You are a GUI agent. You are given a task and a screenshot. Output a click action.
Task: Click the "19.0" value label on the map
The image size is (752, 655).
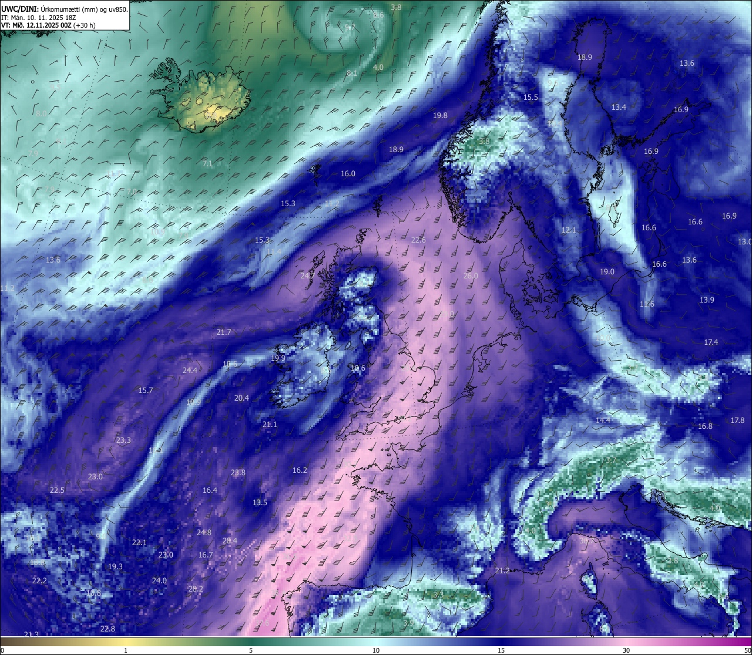pos(607,272)
